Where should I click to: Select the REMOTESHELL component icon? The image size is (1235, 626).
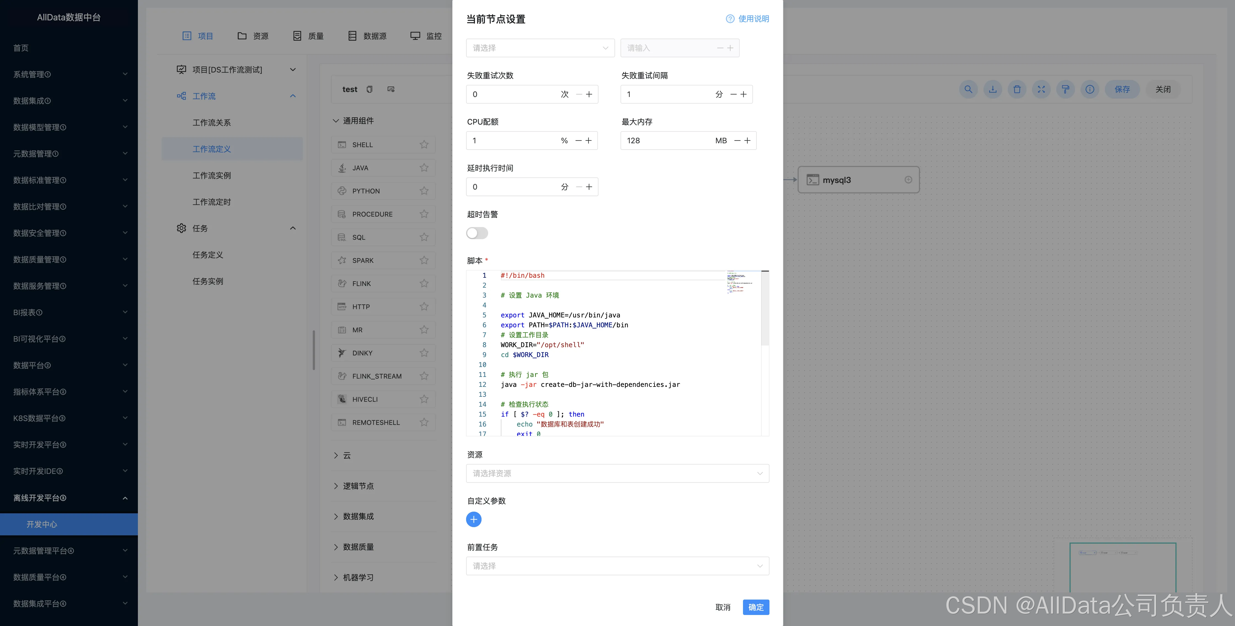342,422
